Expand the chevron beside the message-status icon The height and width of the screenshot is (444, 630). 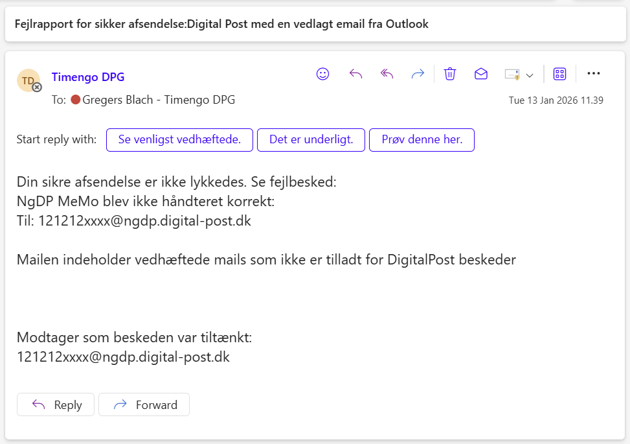click(530, 74)
